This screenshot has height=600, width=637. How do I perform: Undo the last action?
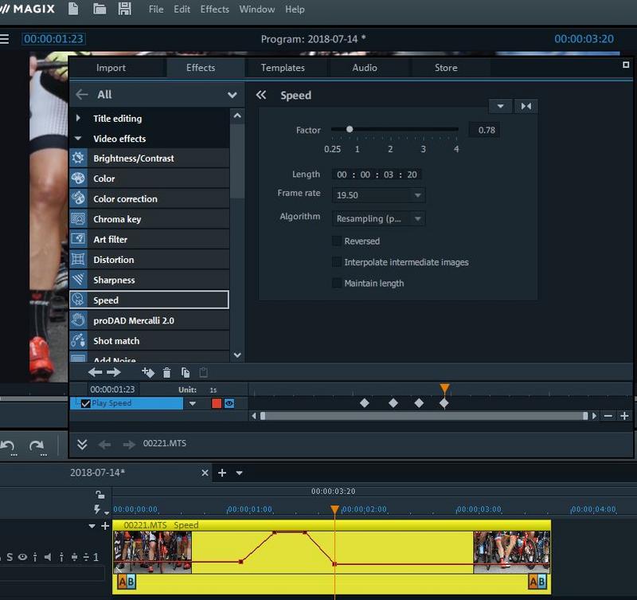[8, 447]
